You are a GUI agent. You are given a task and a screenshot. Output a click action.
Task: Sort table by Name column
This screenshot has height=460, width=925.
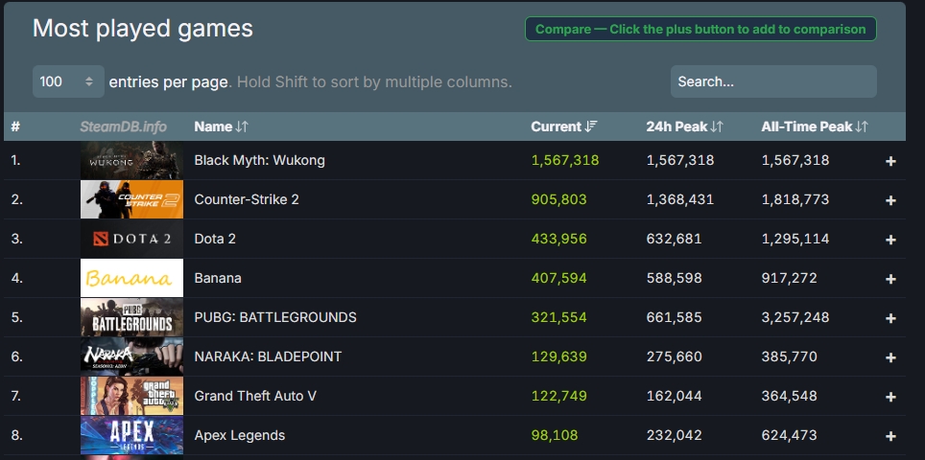click(222, 126)
